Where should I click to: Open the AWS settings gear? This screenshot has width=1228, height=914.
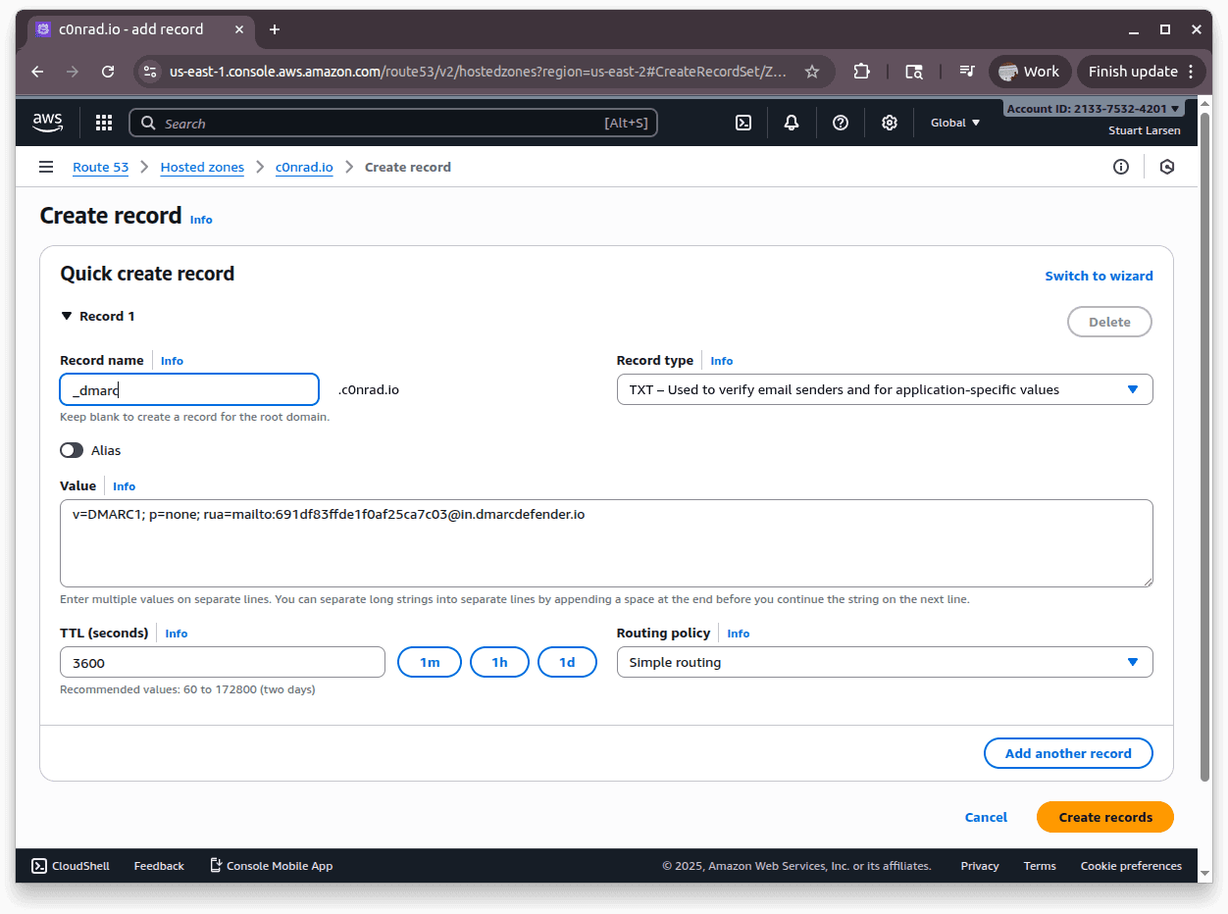(889, 122)
